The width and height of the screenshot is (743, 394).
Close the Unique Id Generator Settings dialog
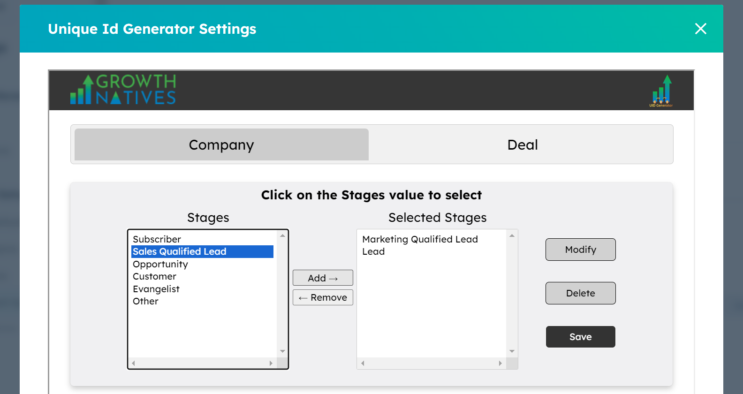tap(700, 29)
